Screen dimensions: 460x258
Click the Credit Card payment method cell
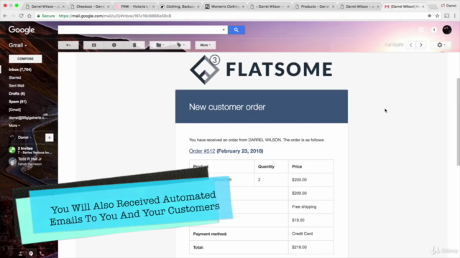pos(311,234)
